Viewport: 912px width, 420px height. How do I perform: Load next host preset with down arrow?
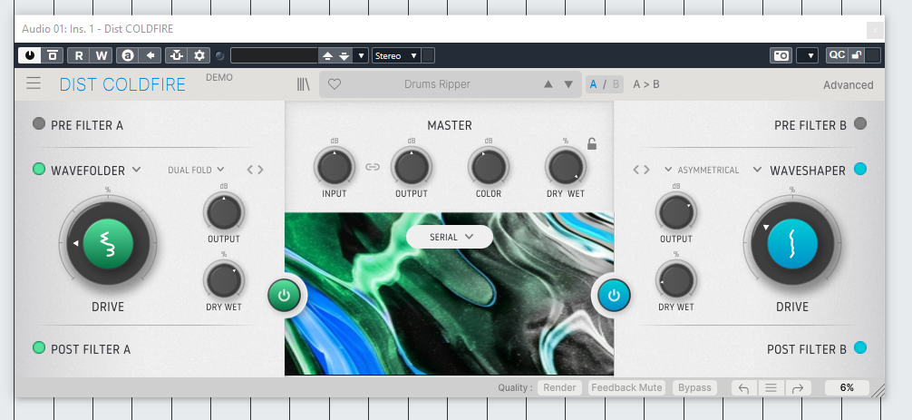tap(344, 56)
